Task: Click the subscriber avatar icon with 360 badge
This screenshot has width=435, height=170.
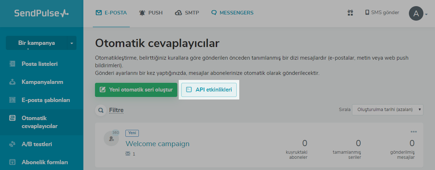Action: click(111, 138)
